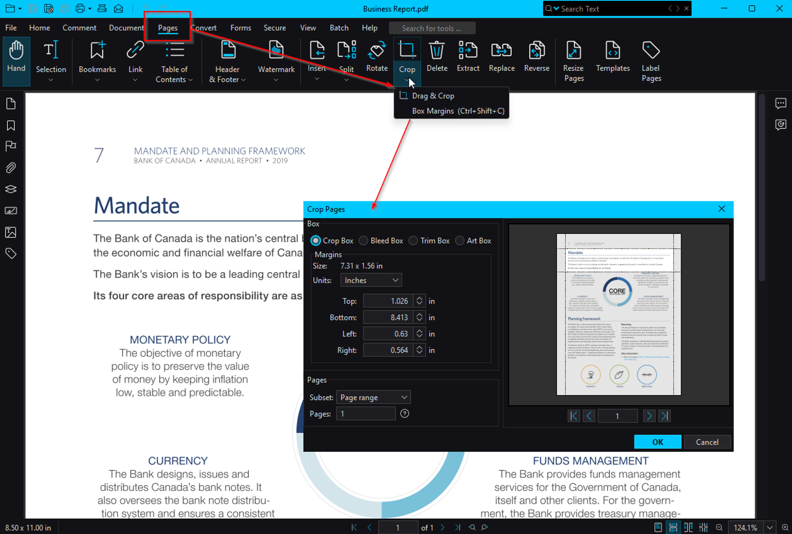Screen dimensions: 792x534
Task: Expand the Header & Footer dropdown arrow
Action: coord(243,80)
